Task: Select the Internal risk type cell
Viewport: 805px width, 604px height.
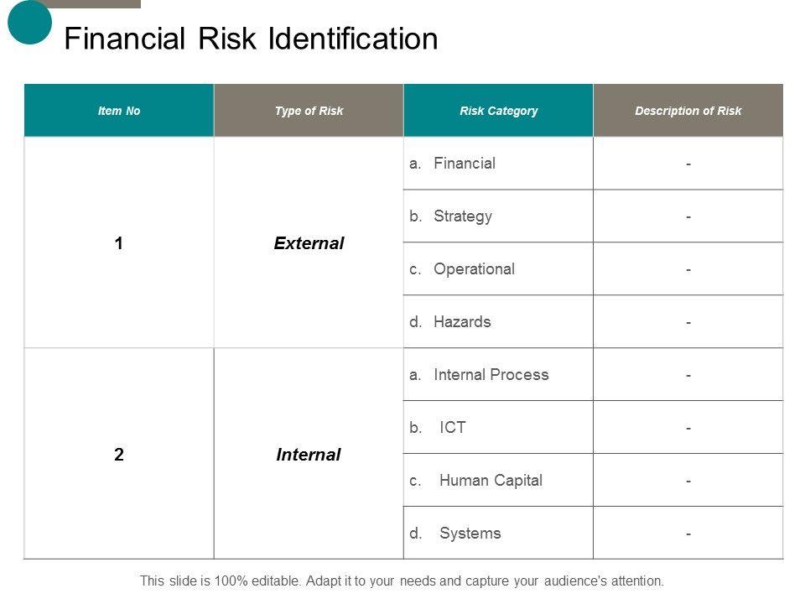Action: tap(309, 455)
